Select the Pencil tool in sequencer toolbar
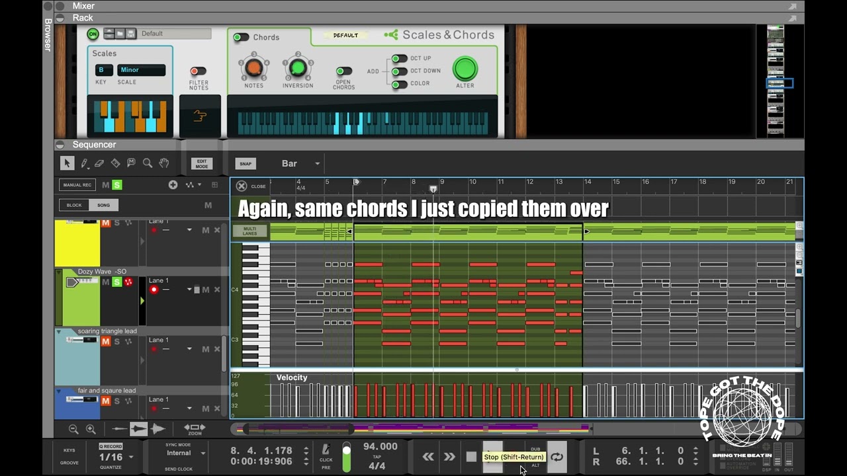Image resolution: width=847 pixels, height=476 pixels. 85,163
